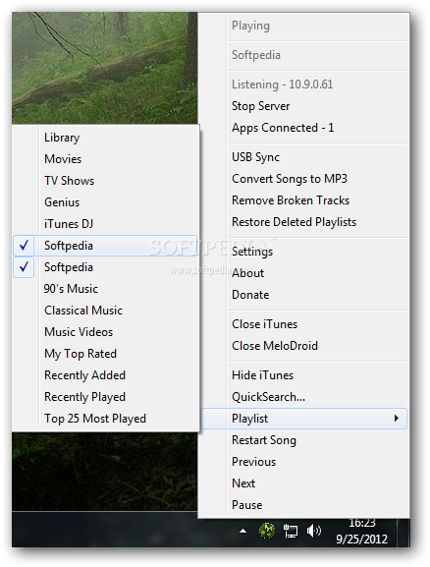
Task: Open the About entry
Action: [x=303, y=273]
